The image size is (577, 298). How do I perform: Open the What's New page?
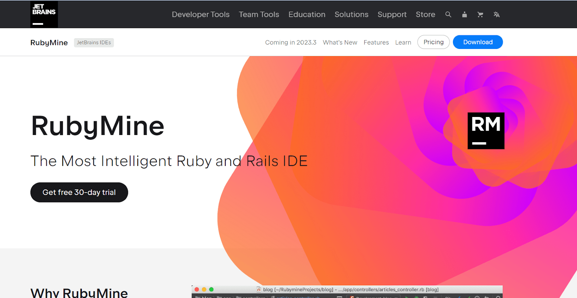[340, 42]
